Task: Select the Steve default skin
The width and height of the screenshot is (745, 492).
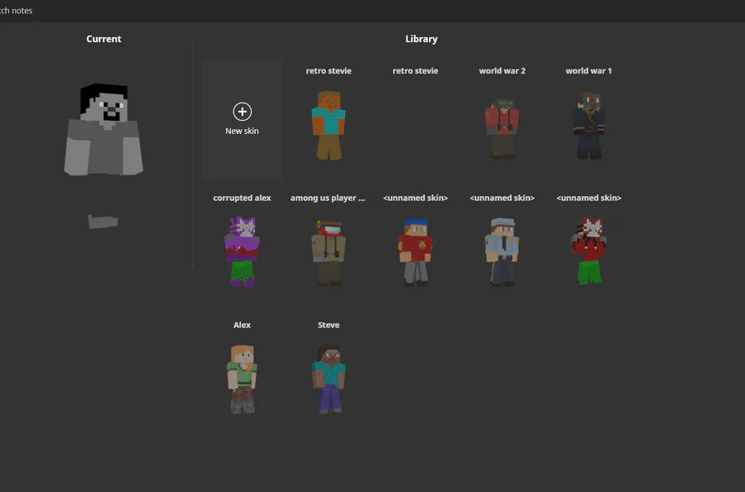Action: click(329, 380)
